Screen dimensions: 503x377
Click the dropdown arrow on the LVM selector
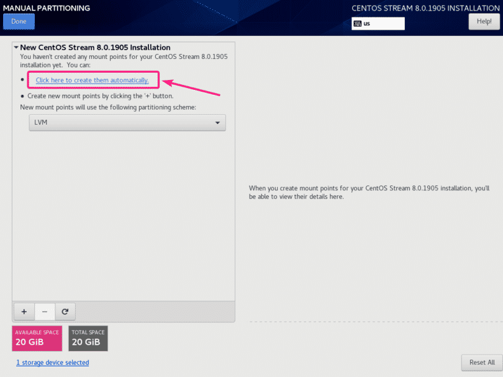point(217,123)
